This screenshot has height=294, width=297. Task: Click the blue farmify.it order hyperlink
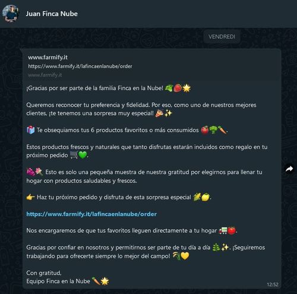pyautogui.click(x=91, y=214)
